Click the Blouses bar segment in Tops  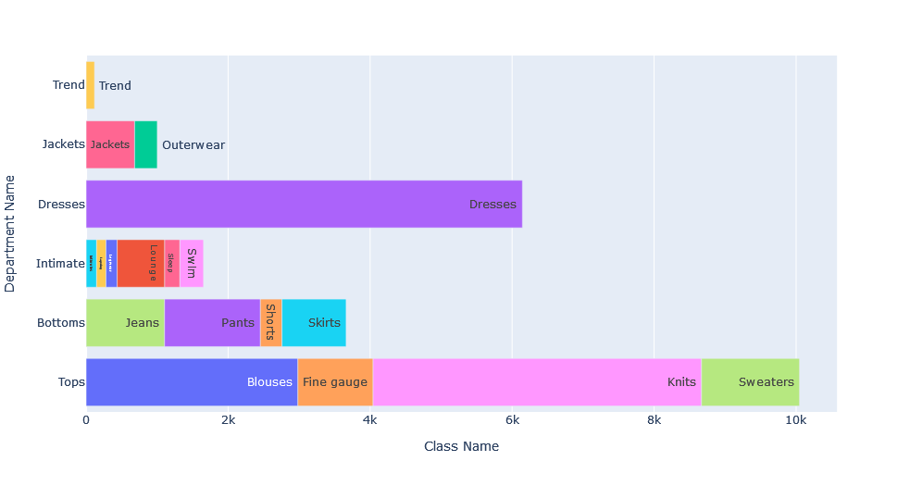pos(192,382)
